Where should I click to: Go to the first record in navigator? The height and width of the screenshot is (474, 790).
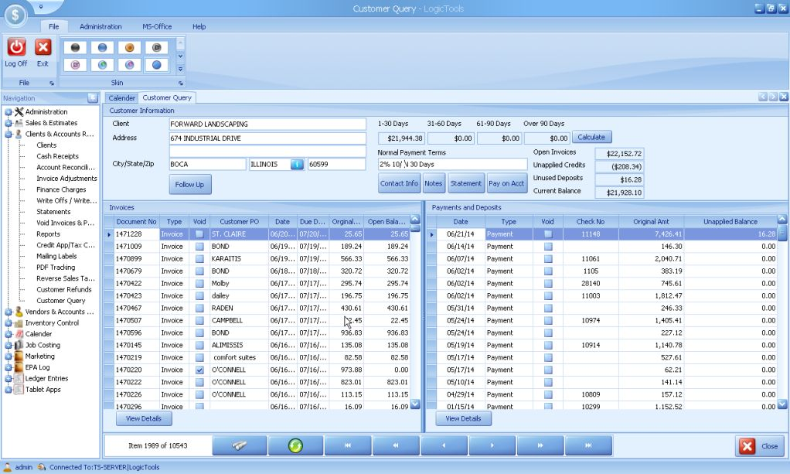[348, 445]
